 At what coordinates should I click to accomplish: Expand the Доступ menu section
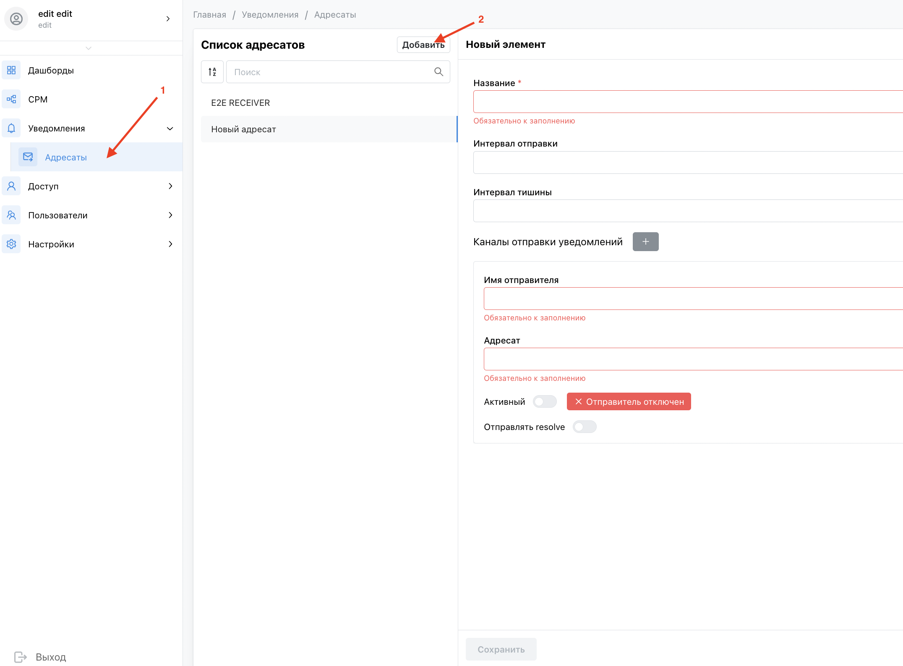170,186
